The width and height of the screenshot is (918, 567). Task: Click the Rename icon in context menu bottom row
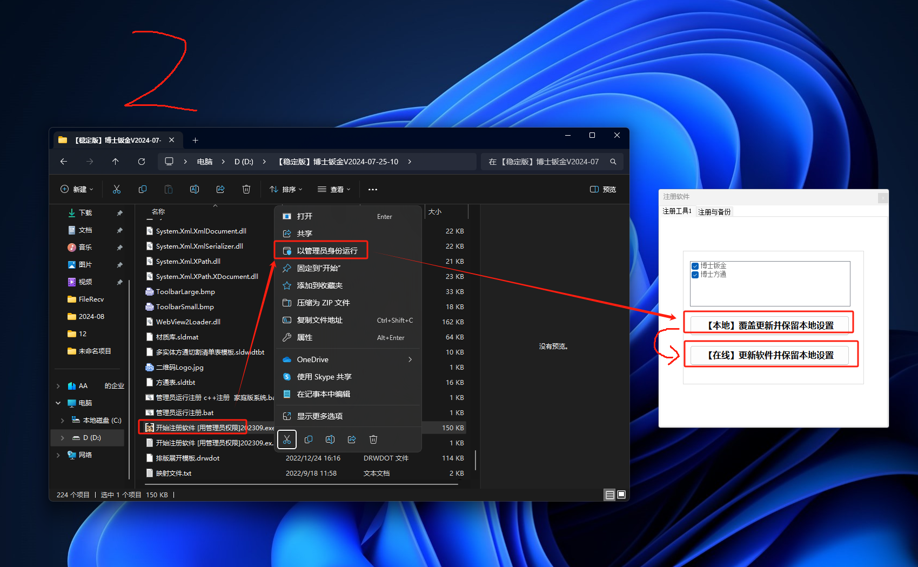point(330,439)
